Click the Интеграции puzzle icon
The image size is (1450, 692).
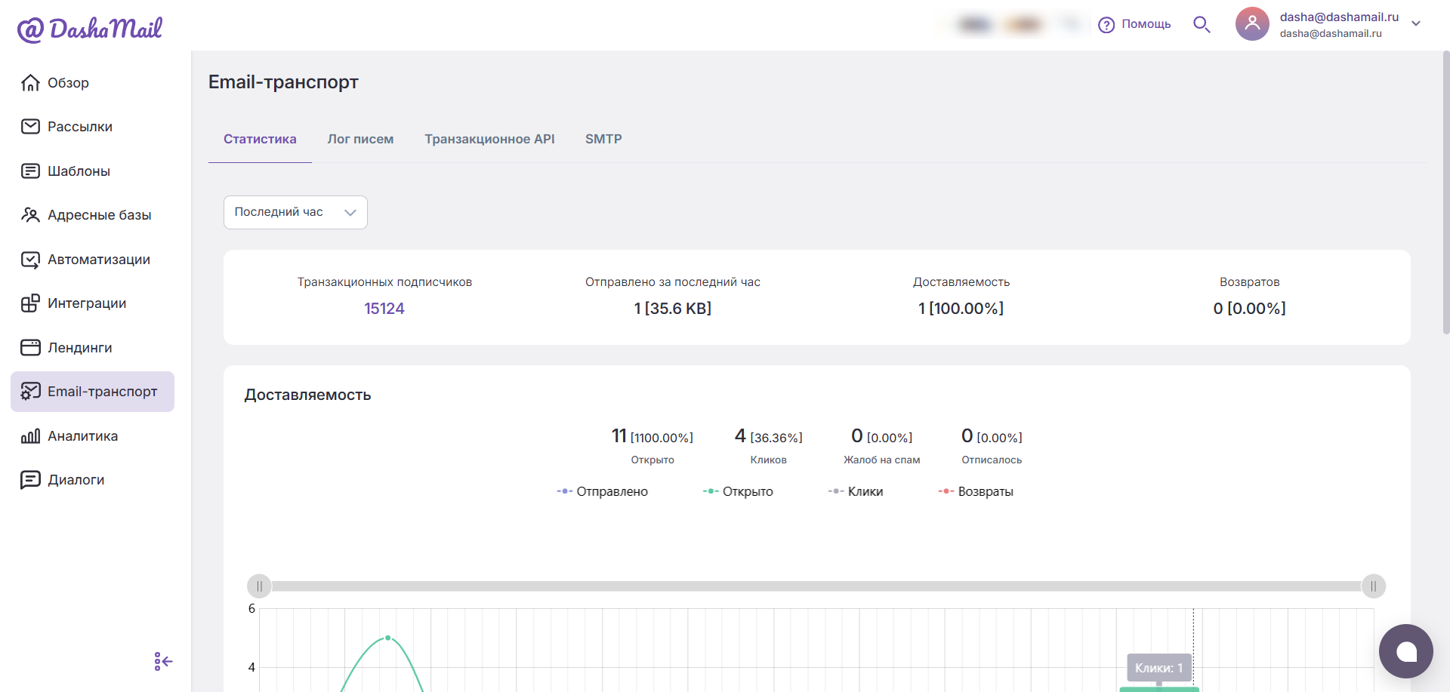point(30,303)
